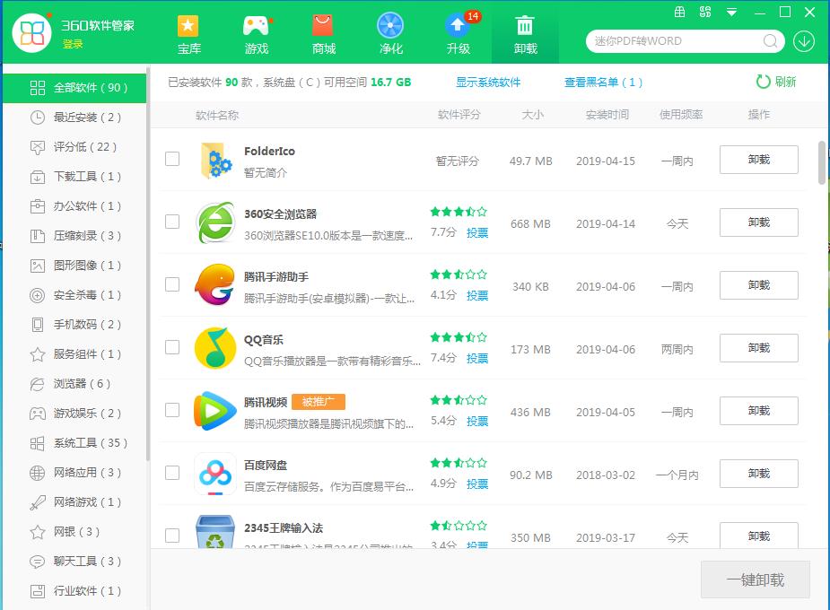
Task: Click the 行业软件 category icon
Action: (37, 591)
